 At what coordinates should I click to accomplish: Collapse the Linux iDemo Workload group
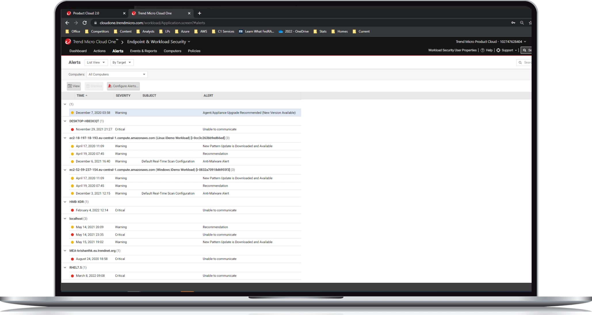pos(65,138)
